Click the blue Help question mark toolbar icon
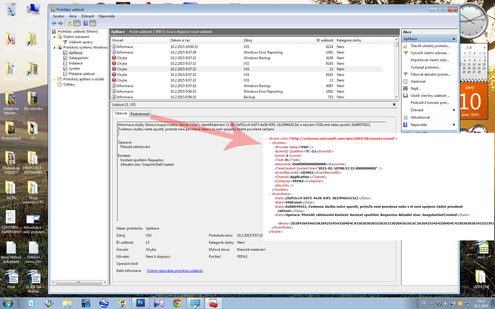The height and width of the screenshot is (309, 495). coord(85,23)
